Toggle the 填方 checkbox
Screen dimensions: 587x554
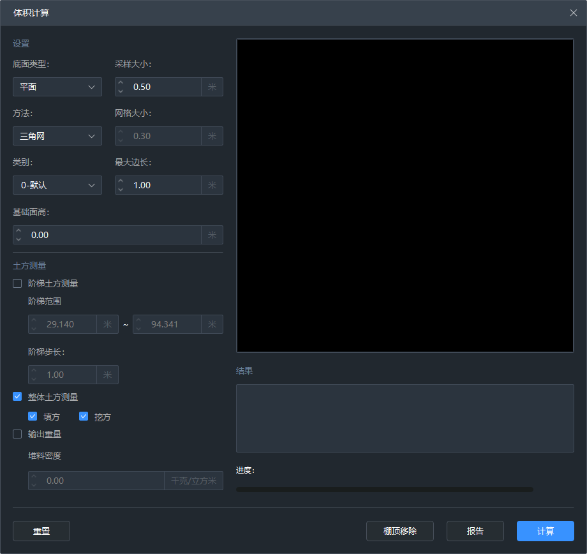(x=33, y=417)
